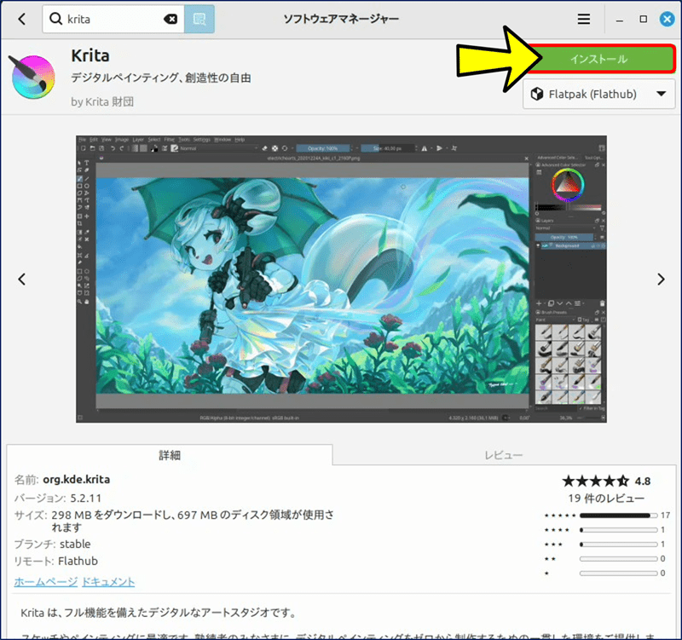Screen dimensions: 682x640
Task: Switch to the 詳細 tab
Action: click(170, 455)
